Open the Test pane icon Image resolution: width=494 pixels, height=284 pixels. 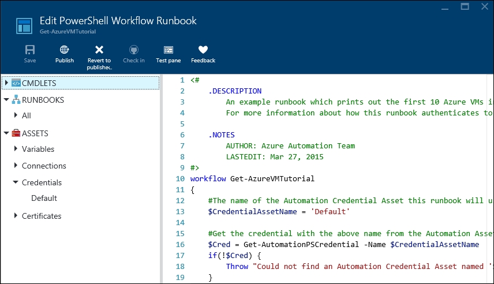[169, 50]
